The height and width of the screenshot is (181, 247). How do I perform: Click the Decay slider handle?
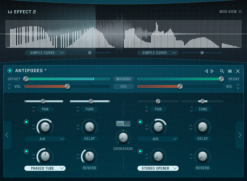coord(221,79)
